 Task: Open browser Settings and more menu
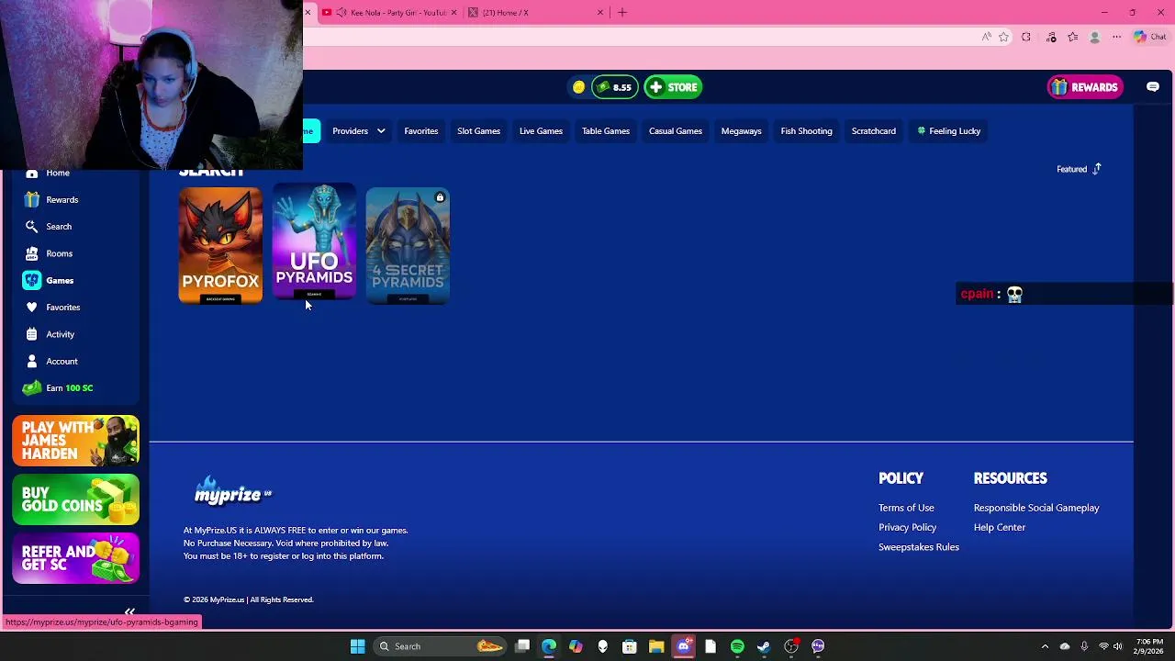pos(1116,38)
